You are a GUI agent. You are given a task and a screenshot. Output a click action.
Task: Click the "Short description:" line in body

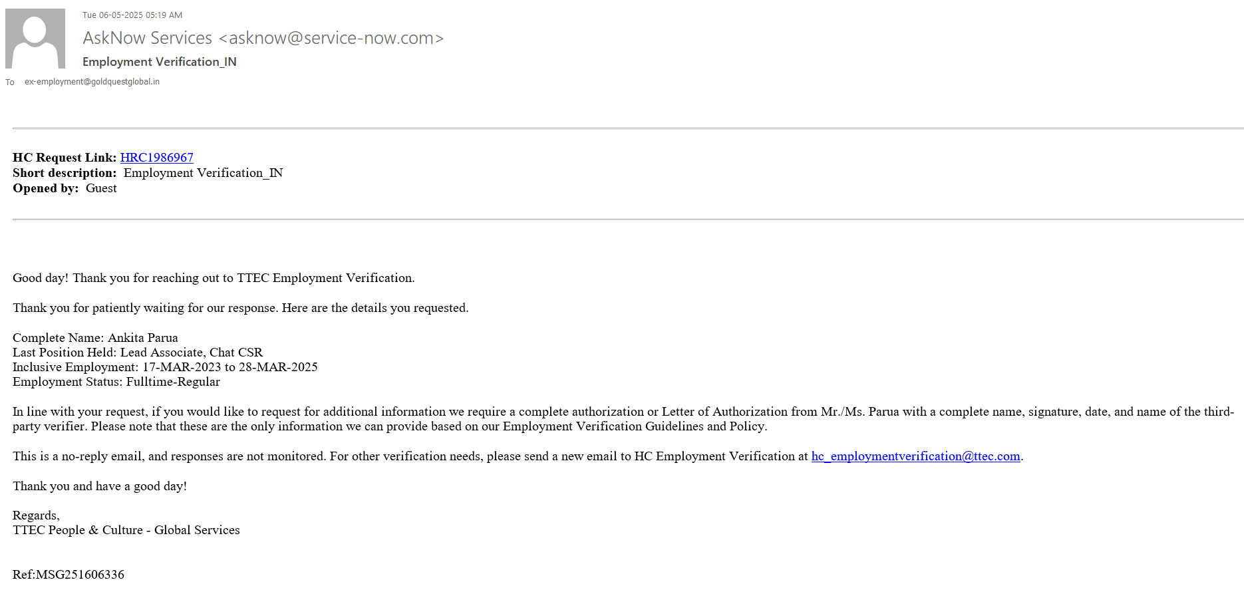pyautogui.click(x=148, y=173)
